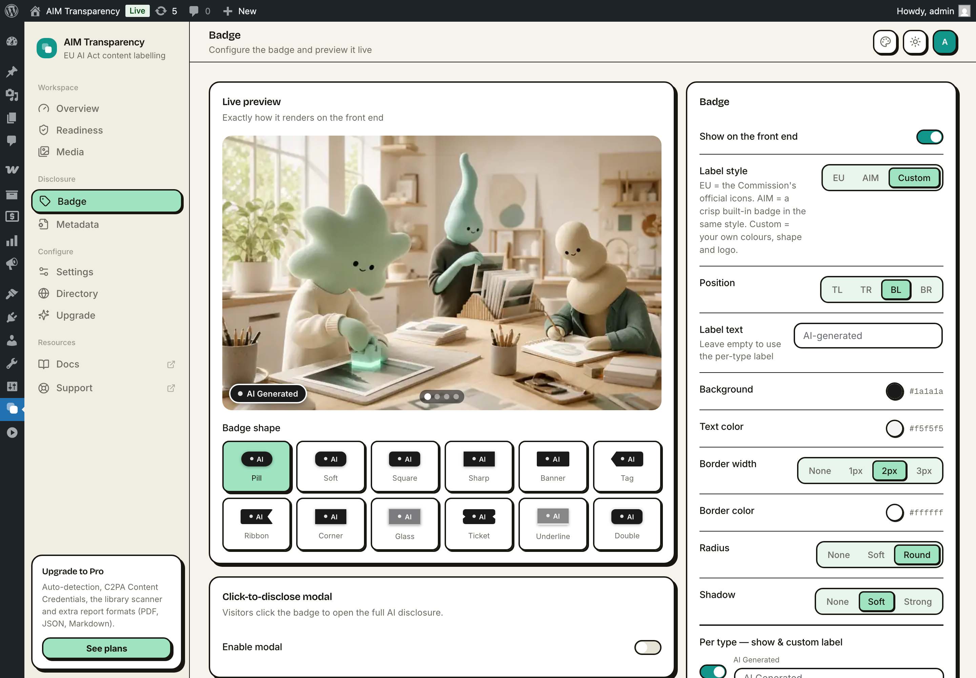Focus the Label text input field
The width and height of the screenshot is (976, 678).
coord(868,336)
